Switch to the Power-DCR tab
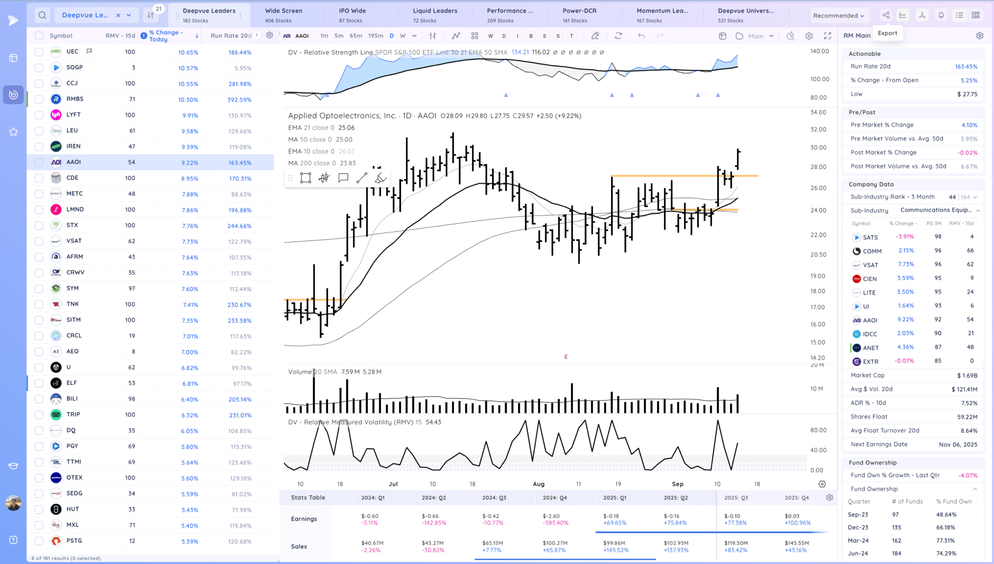The width and height of the screenshot is (994, 564). click(x=579, y=15)
